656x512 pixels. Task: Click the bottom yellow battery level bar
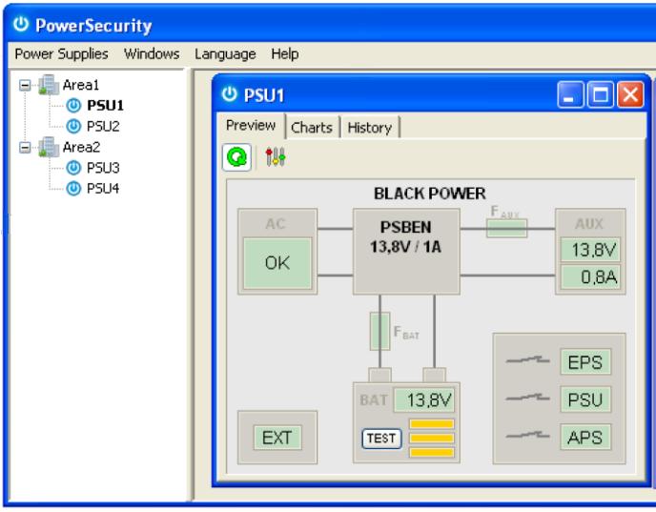tap(432, 453)
